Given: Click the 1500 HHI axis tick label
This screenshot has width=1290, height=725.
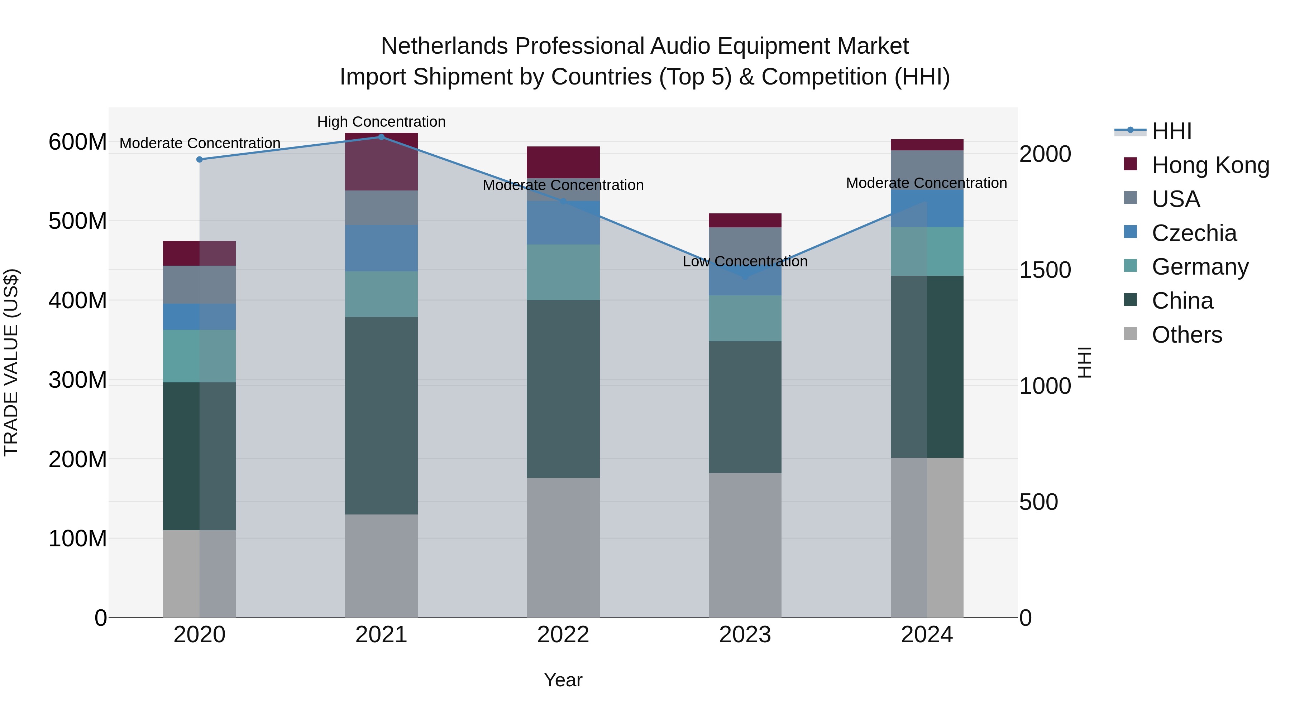Looking at the screenshot, I should (x=1046, y=270).
